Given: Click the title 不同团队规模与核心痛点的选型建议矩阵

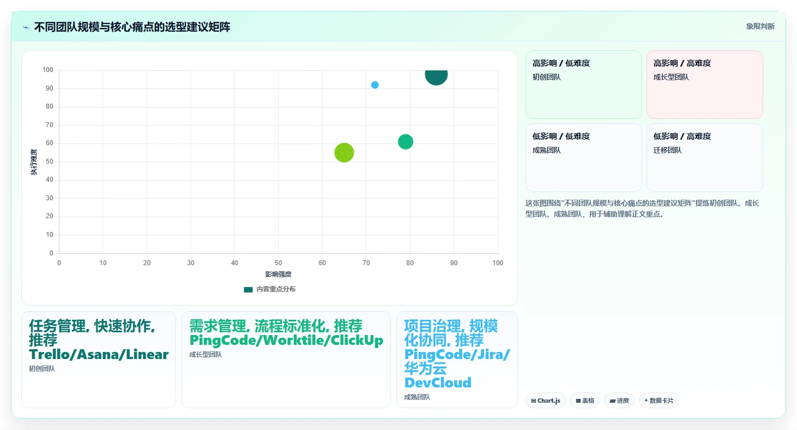Looking at the screenshot, I should coord(132,27).
